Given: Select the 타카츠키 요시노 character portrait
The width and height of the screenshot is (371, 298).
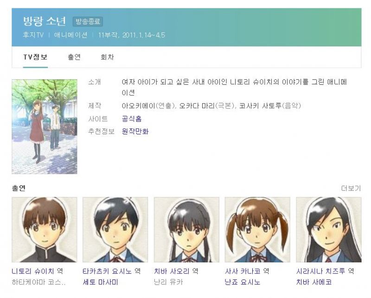Looking at the screenshot, I should tap(115, 230).
